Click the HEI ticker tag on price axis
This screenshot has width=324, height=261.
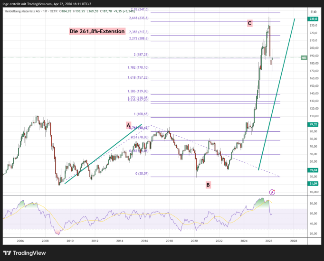click(x=304, y=57)
